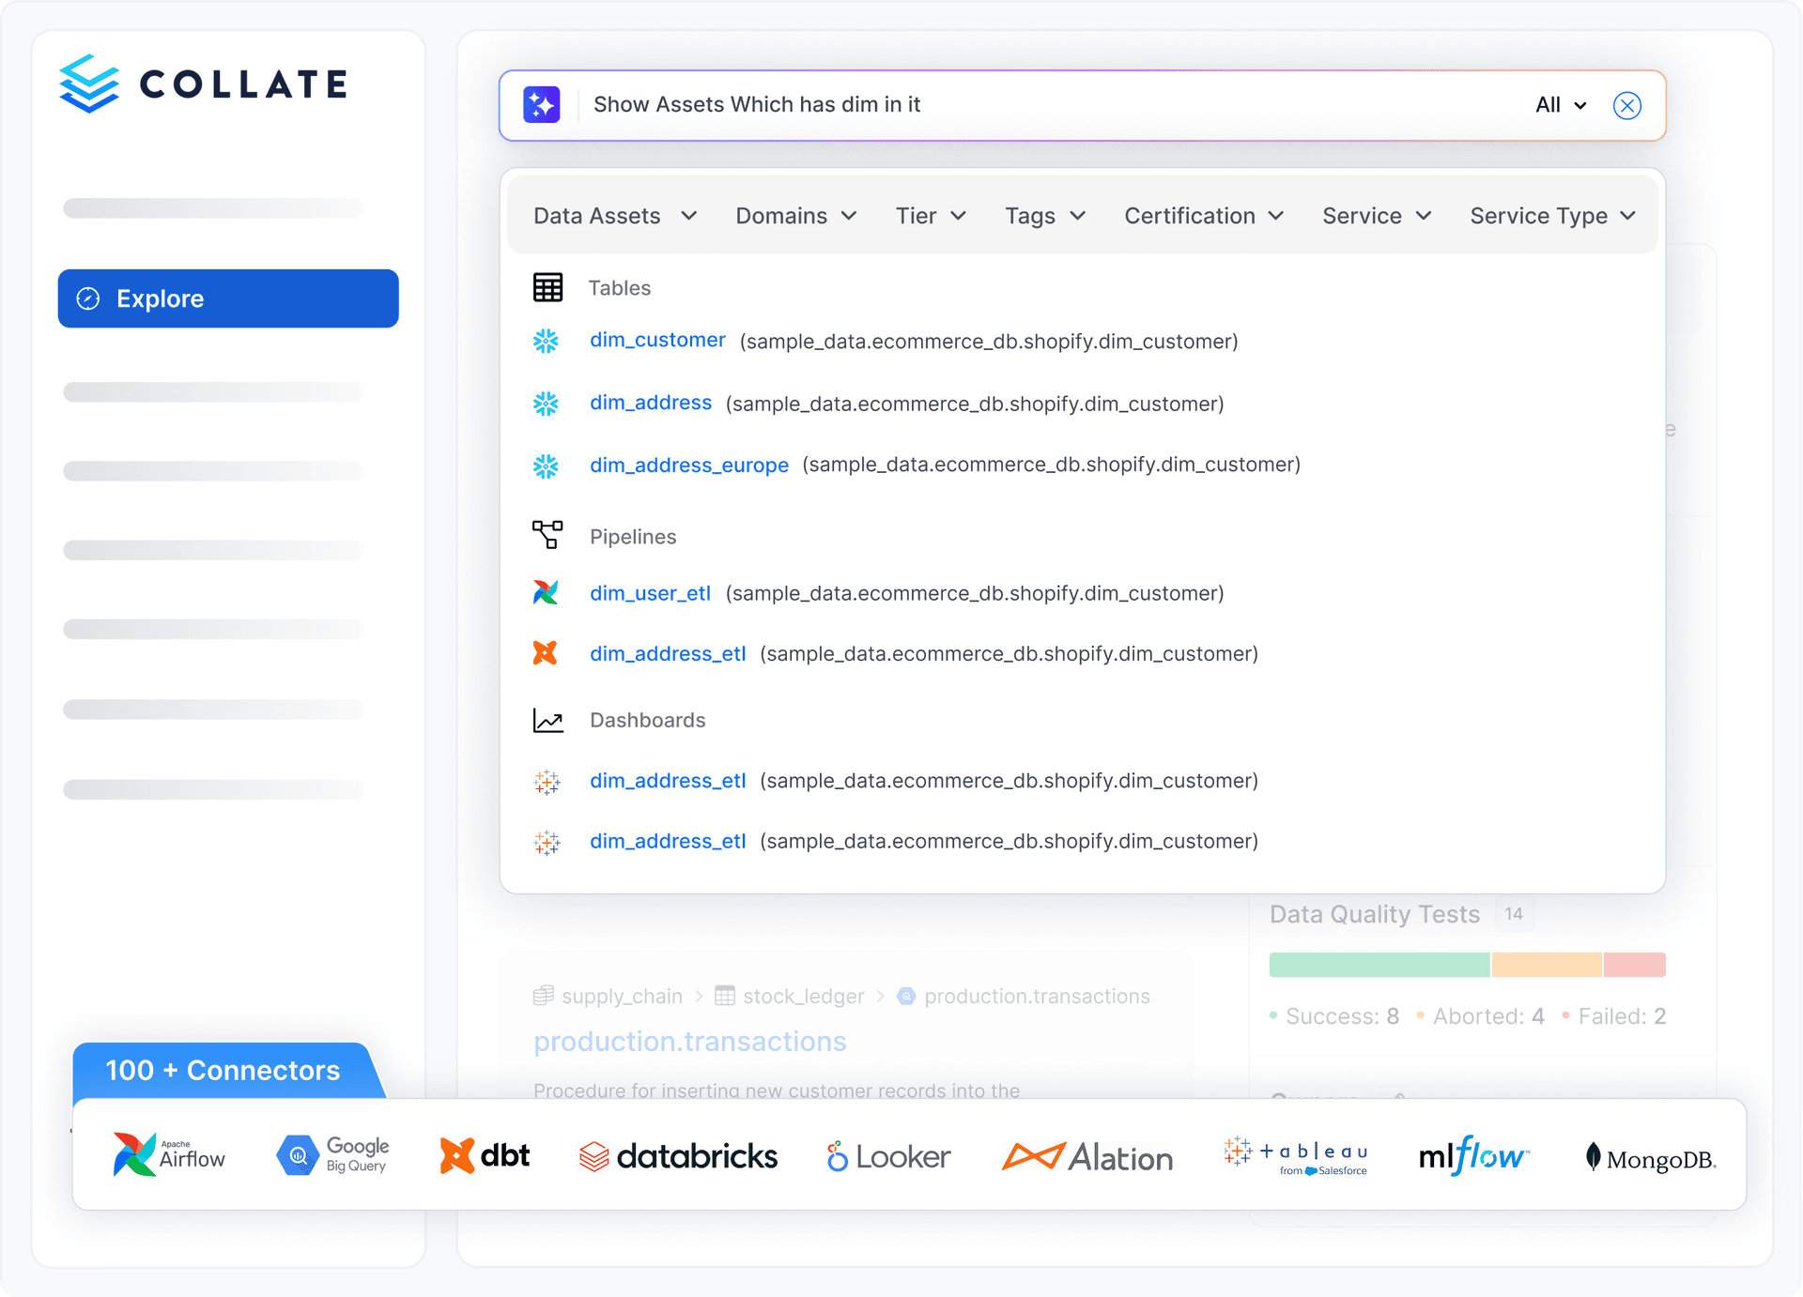
Task: Expand the Service Type filter
Action: (x=1551, y=216)
